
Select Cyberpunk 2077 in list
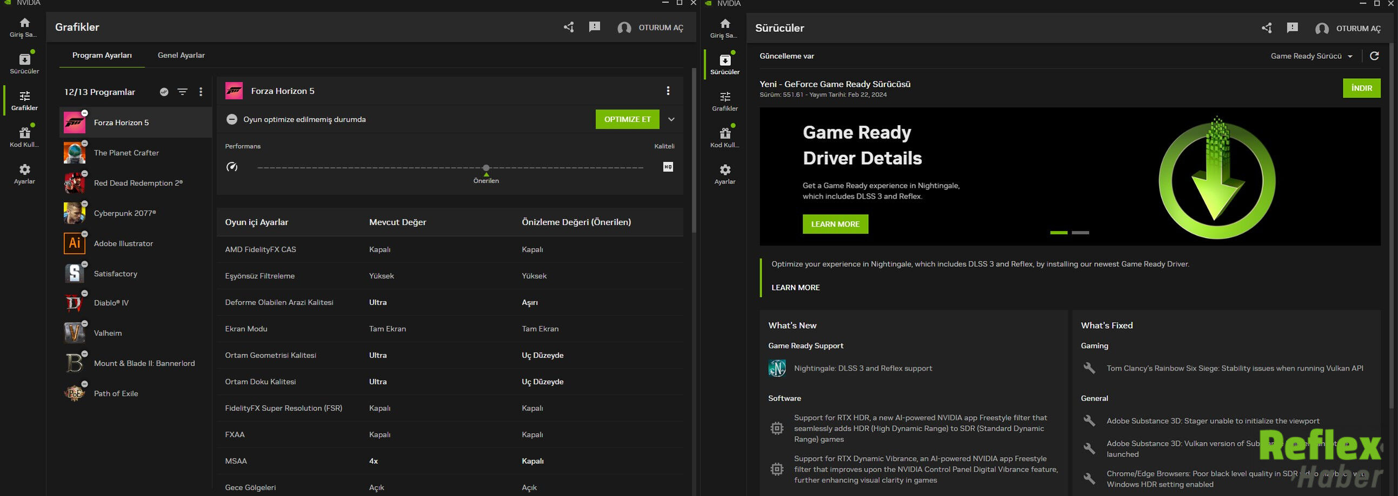coord(136,214)
